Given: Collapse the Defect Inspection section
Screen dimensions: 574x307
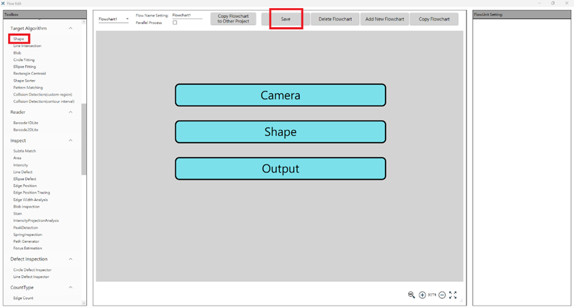Looking at the screenshot, I should click(71, 259).
